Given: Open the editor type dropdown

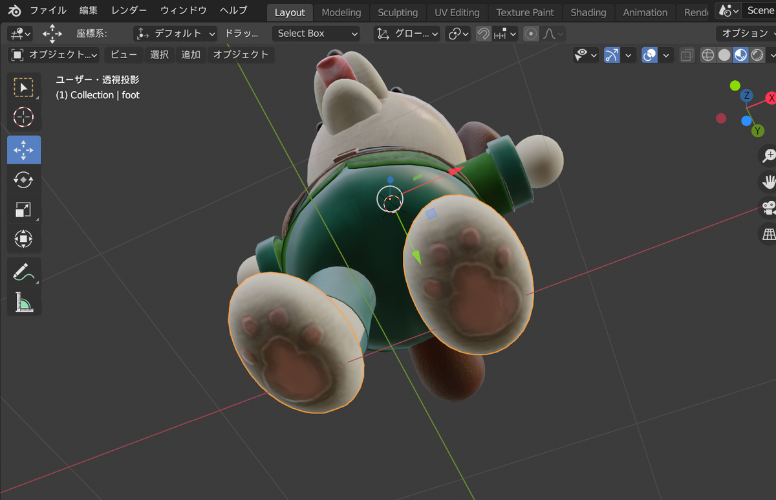Looking at the screenshot, I should pyautogui.click(x=20, y=34).
